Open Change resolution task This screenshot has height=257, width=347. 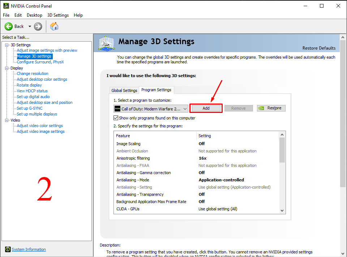[33, 73]
